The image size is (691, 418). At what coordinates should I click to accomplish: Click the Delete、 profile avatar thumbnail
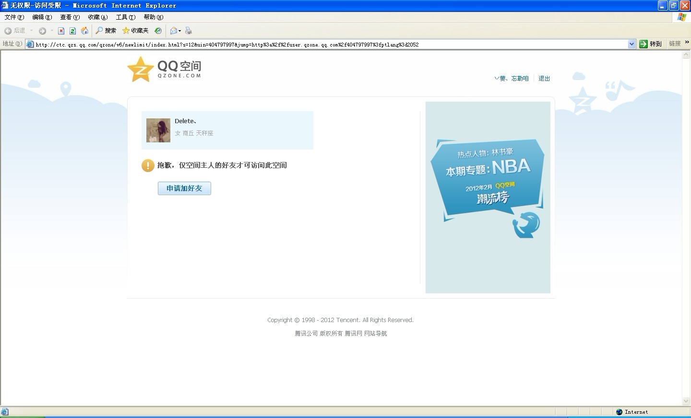tap(158, 130)
